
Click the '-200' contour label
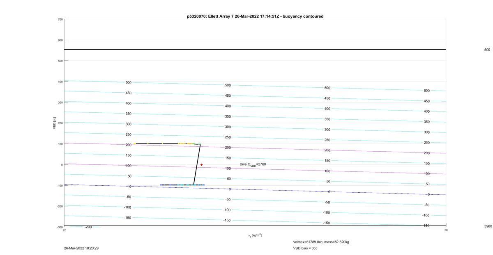[x=88, y=227]
